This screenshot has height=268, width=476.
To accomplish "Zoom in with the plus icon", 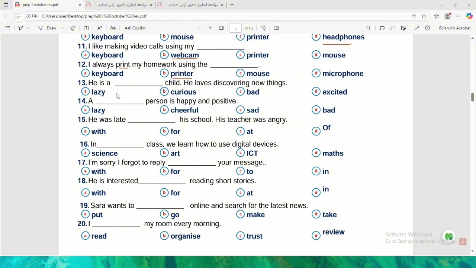I will 210,28.
